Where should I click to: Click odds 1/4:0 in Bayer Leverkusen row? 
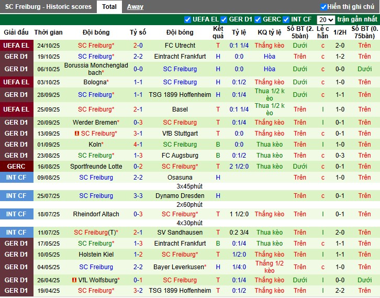pos(239,267)
